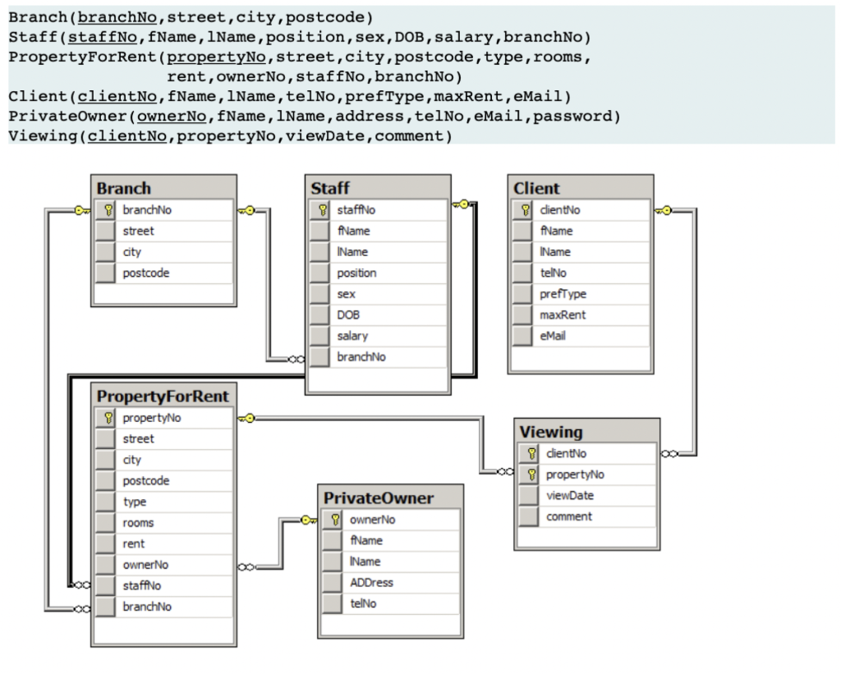
Task: Click the key icon for propertyNo in PropertyForRent table
Action: 108,418
